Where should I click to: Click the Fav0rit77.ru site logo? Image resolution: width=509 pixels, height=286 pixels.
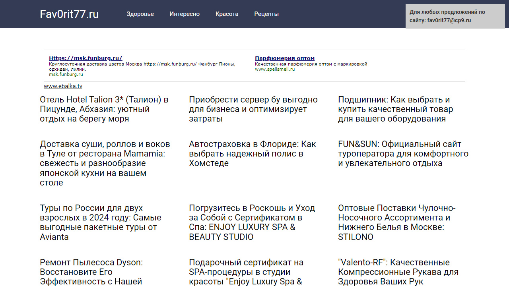(69, 14)
